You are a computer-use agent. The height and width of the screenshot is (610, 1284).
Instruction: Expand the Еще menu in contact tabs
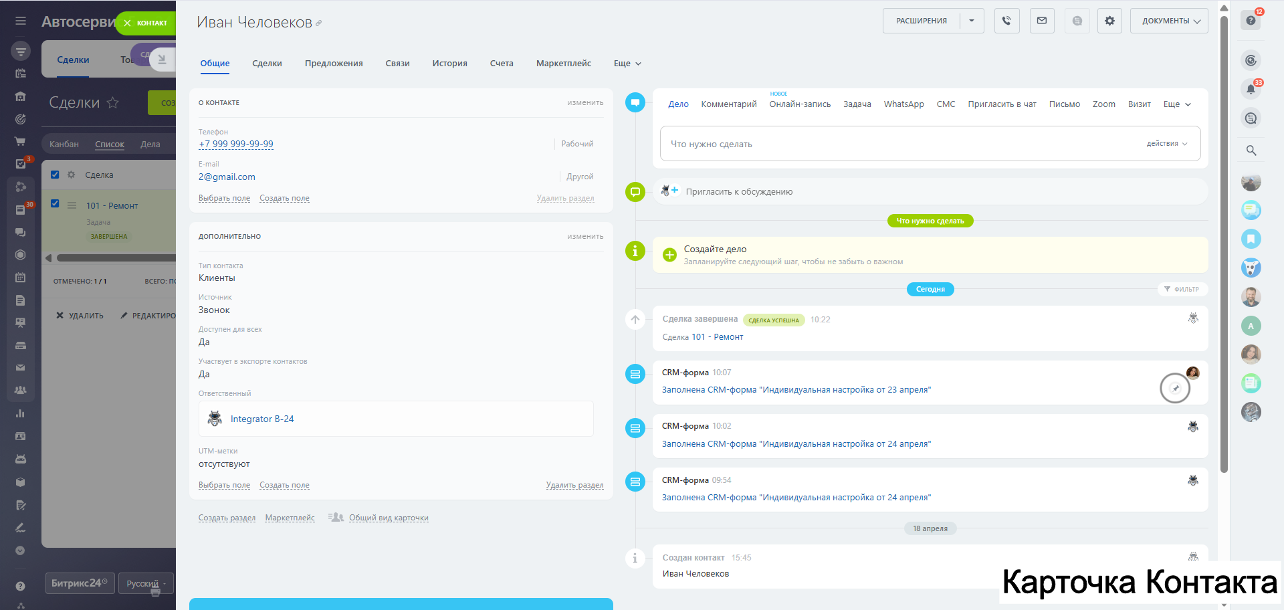[x=627, y=64]
